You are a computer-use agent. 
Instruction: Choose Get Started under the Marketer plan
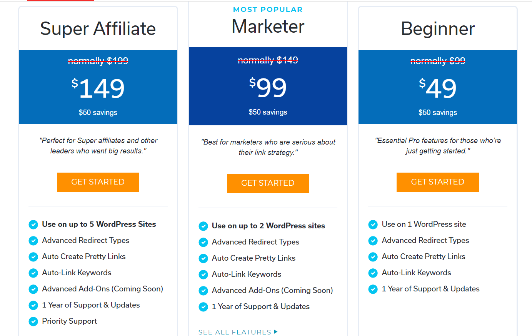pos(268,183)
